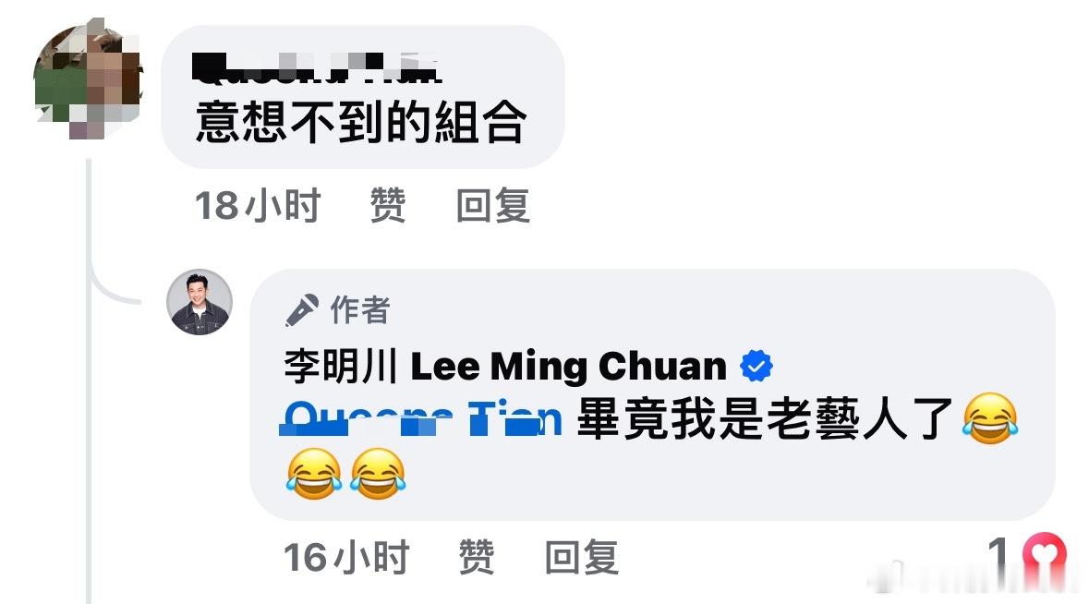The width and height of the screenshot is (1089, 604).
Task: Open Lee Ming Chuan's round avatar
Action: [x=200, y=302]
